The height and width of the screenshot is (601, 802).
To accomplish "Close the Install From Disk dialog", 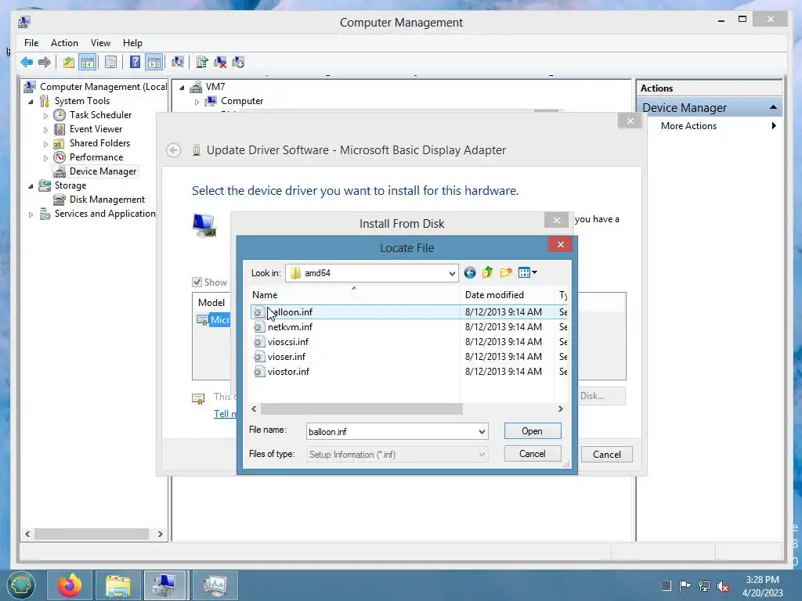I will (x=557, y=220).
